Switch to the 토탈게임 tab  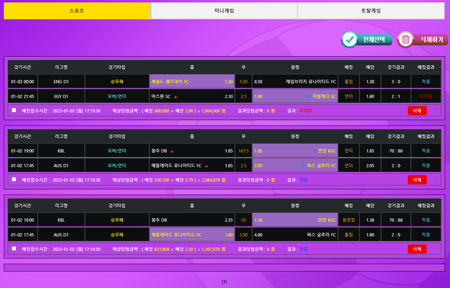tap(371, 11)
